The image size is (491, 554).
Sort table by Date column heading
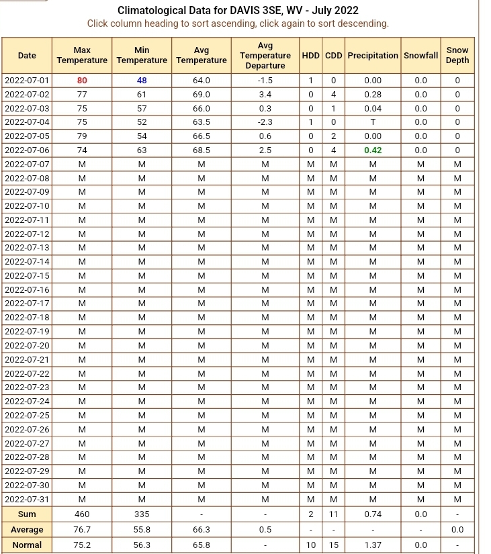pos(27,56)
